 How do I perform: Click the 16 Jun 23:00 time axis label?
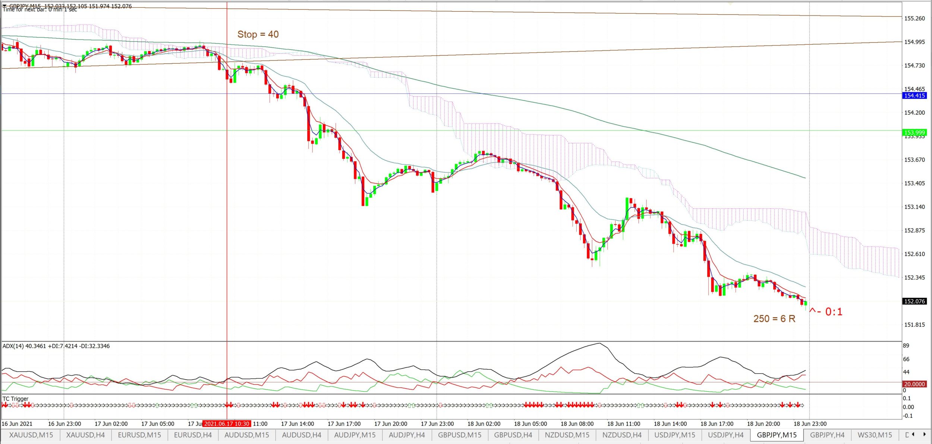64,424
